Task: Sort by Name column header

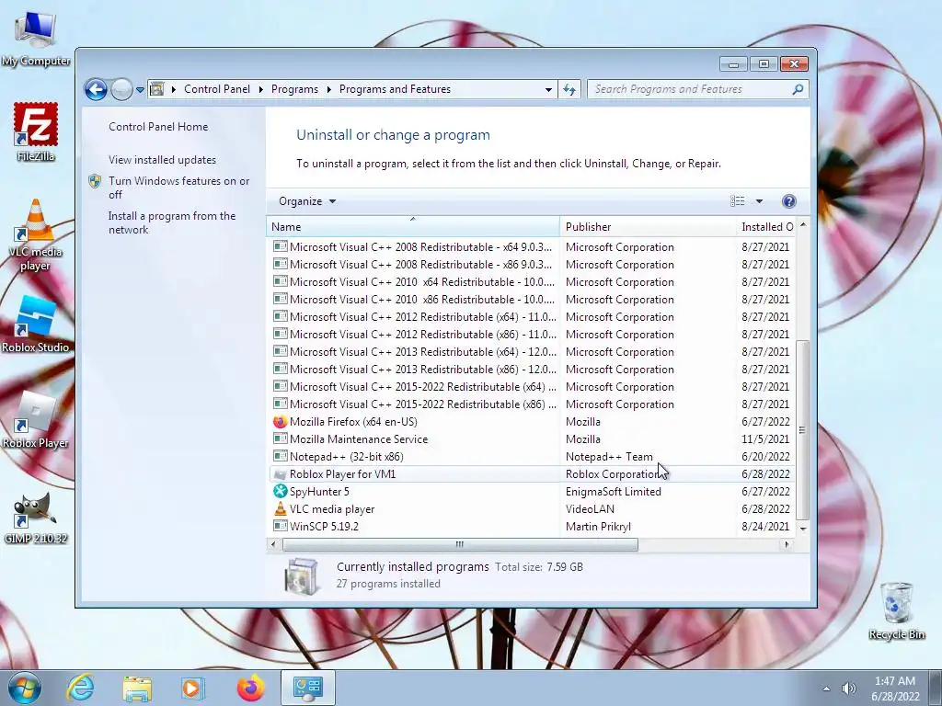Action: click(x=413, y=227)
